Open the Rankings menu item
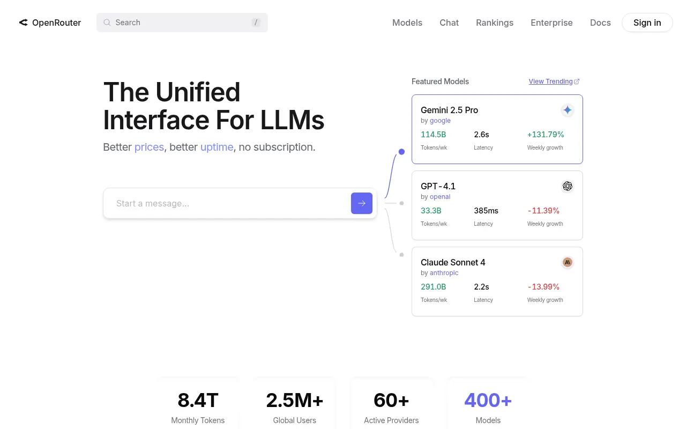This screenshot has height=429, width=686. click(x=495, y=23)
